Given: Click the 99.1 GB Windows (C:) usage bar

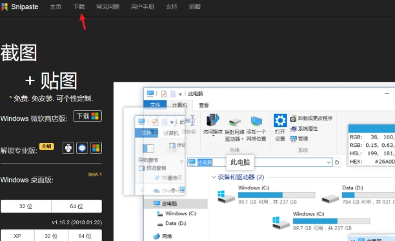Looking at the screenshot, I should click(277, 195).
